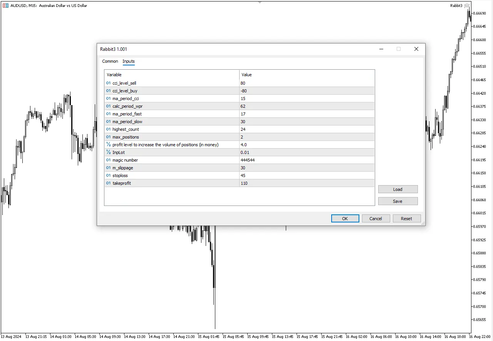Select the ma_period_cci value 15
The height and width of the screenshot is (341, 493).
tap(243, 99)
